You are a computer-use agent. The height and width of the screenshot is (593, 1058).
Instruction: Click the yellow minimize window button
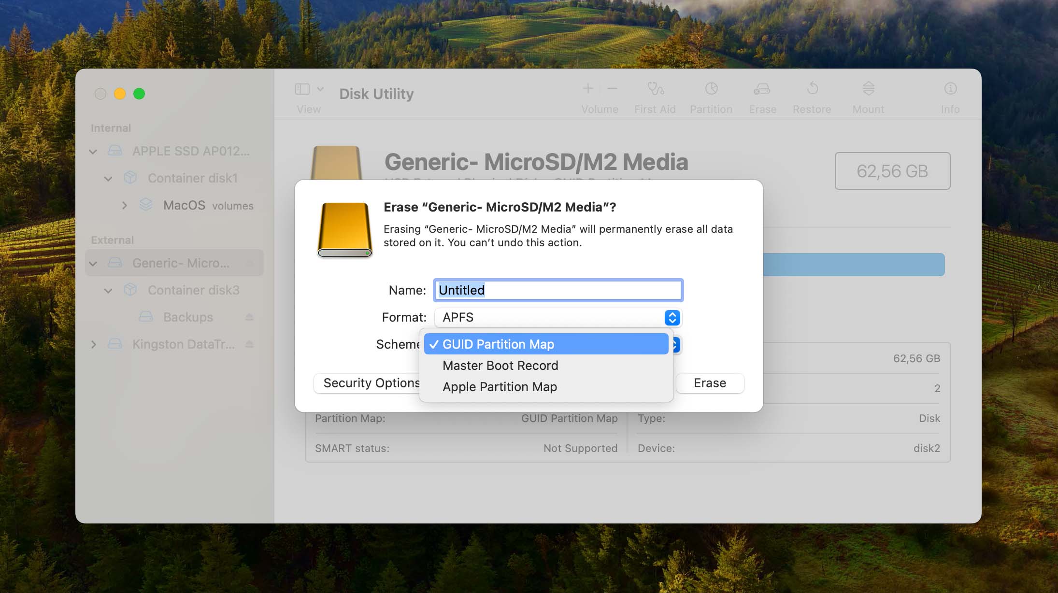(120, 94)
